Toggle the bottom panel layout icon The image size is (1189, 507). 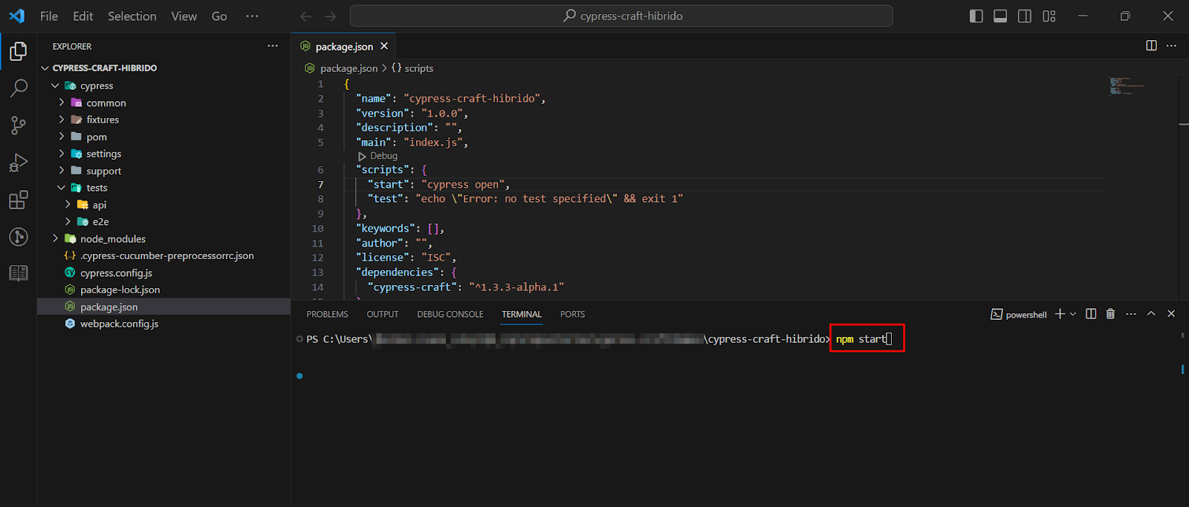(x=1000, y=16)
